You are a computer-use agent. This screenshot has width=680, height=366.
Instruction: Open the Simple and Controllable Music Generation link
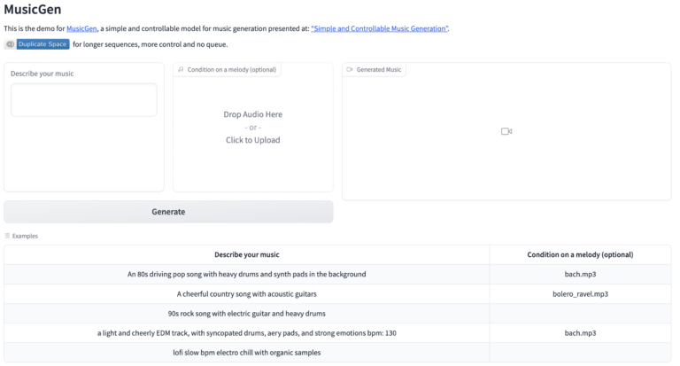[x=380, y=28]
